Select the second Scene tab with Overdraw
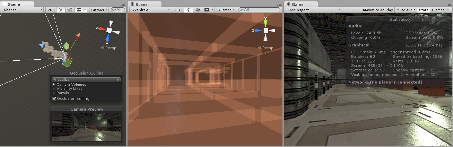453x147 pixels. [x=144, y=4]
